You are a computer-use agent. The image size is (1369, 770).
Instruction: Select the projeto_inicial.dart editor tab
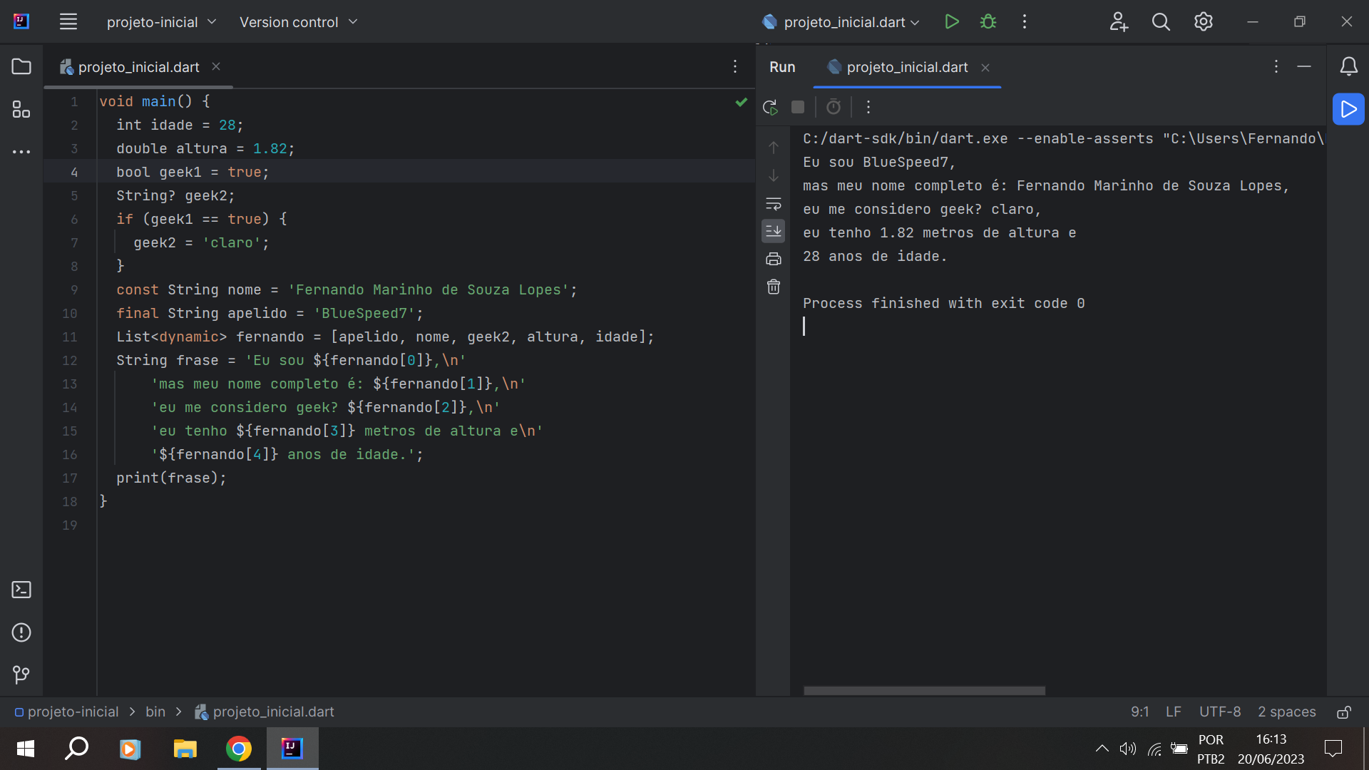[138, 67]
